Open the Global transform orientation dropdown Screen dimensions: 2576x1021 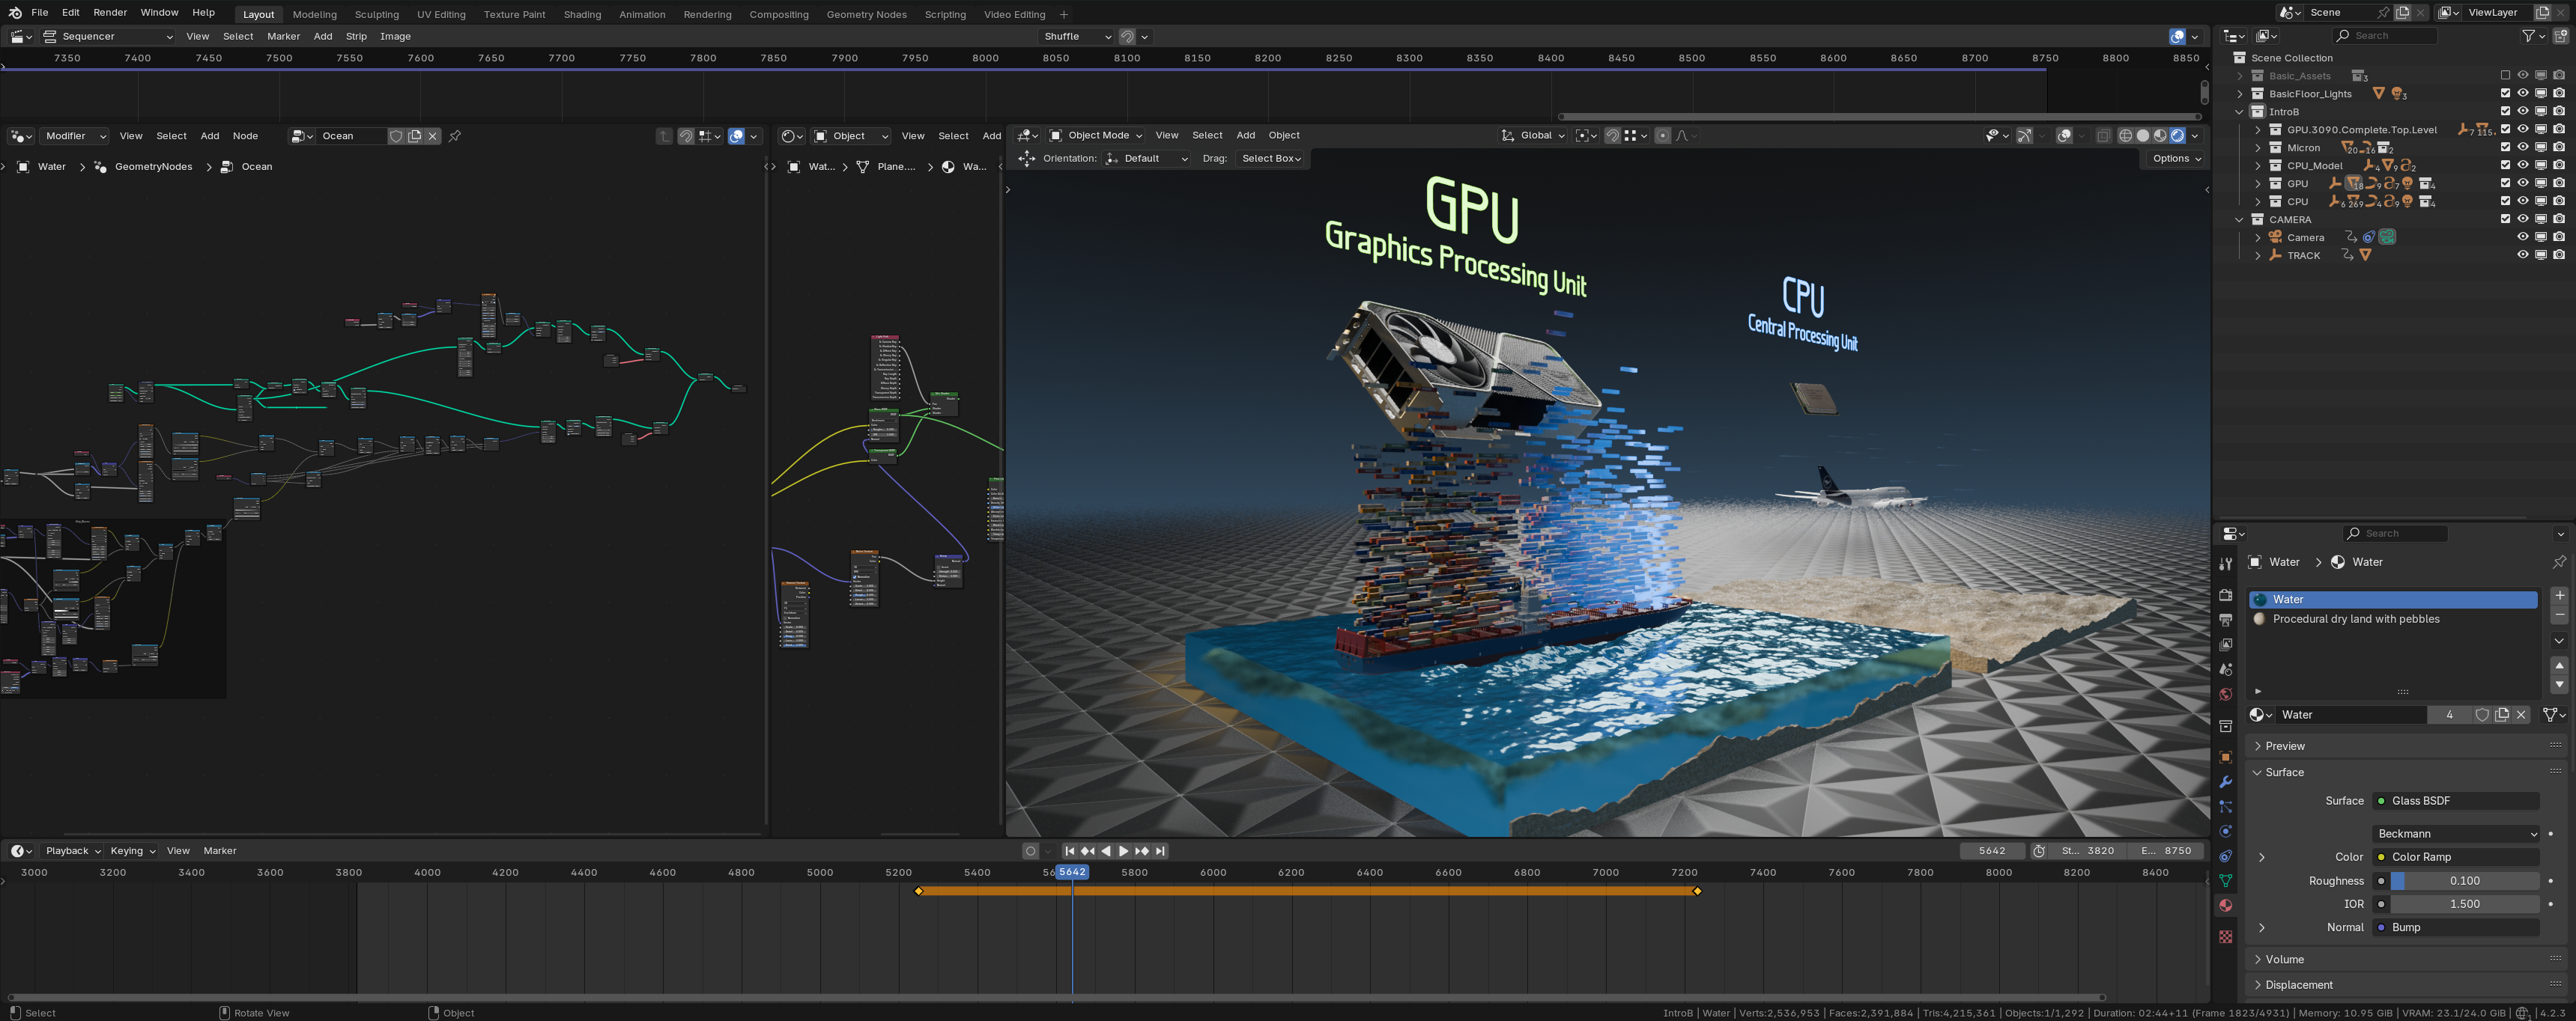(x=1533, y=136)
